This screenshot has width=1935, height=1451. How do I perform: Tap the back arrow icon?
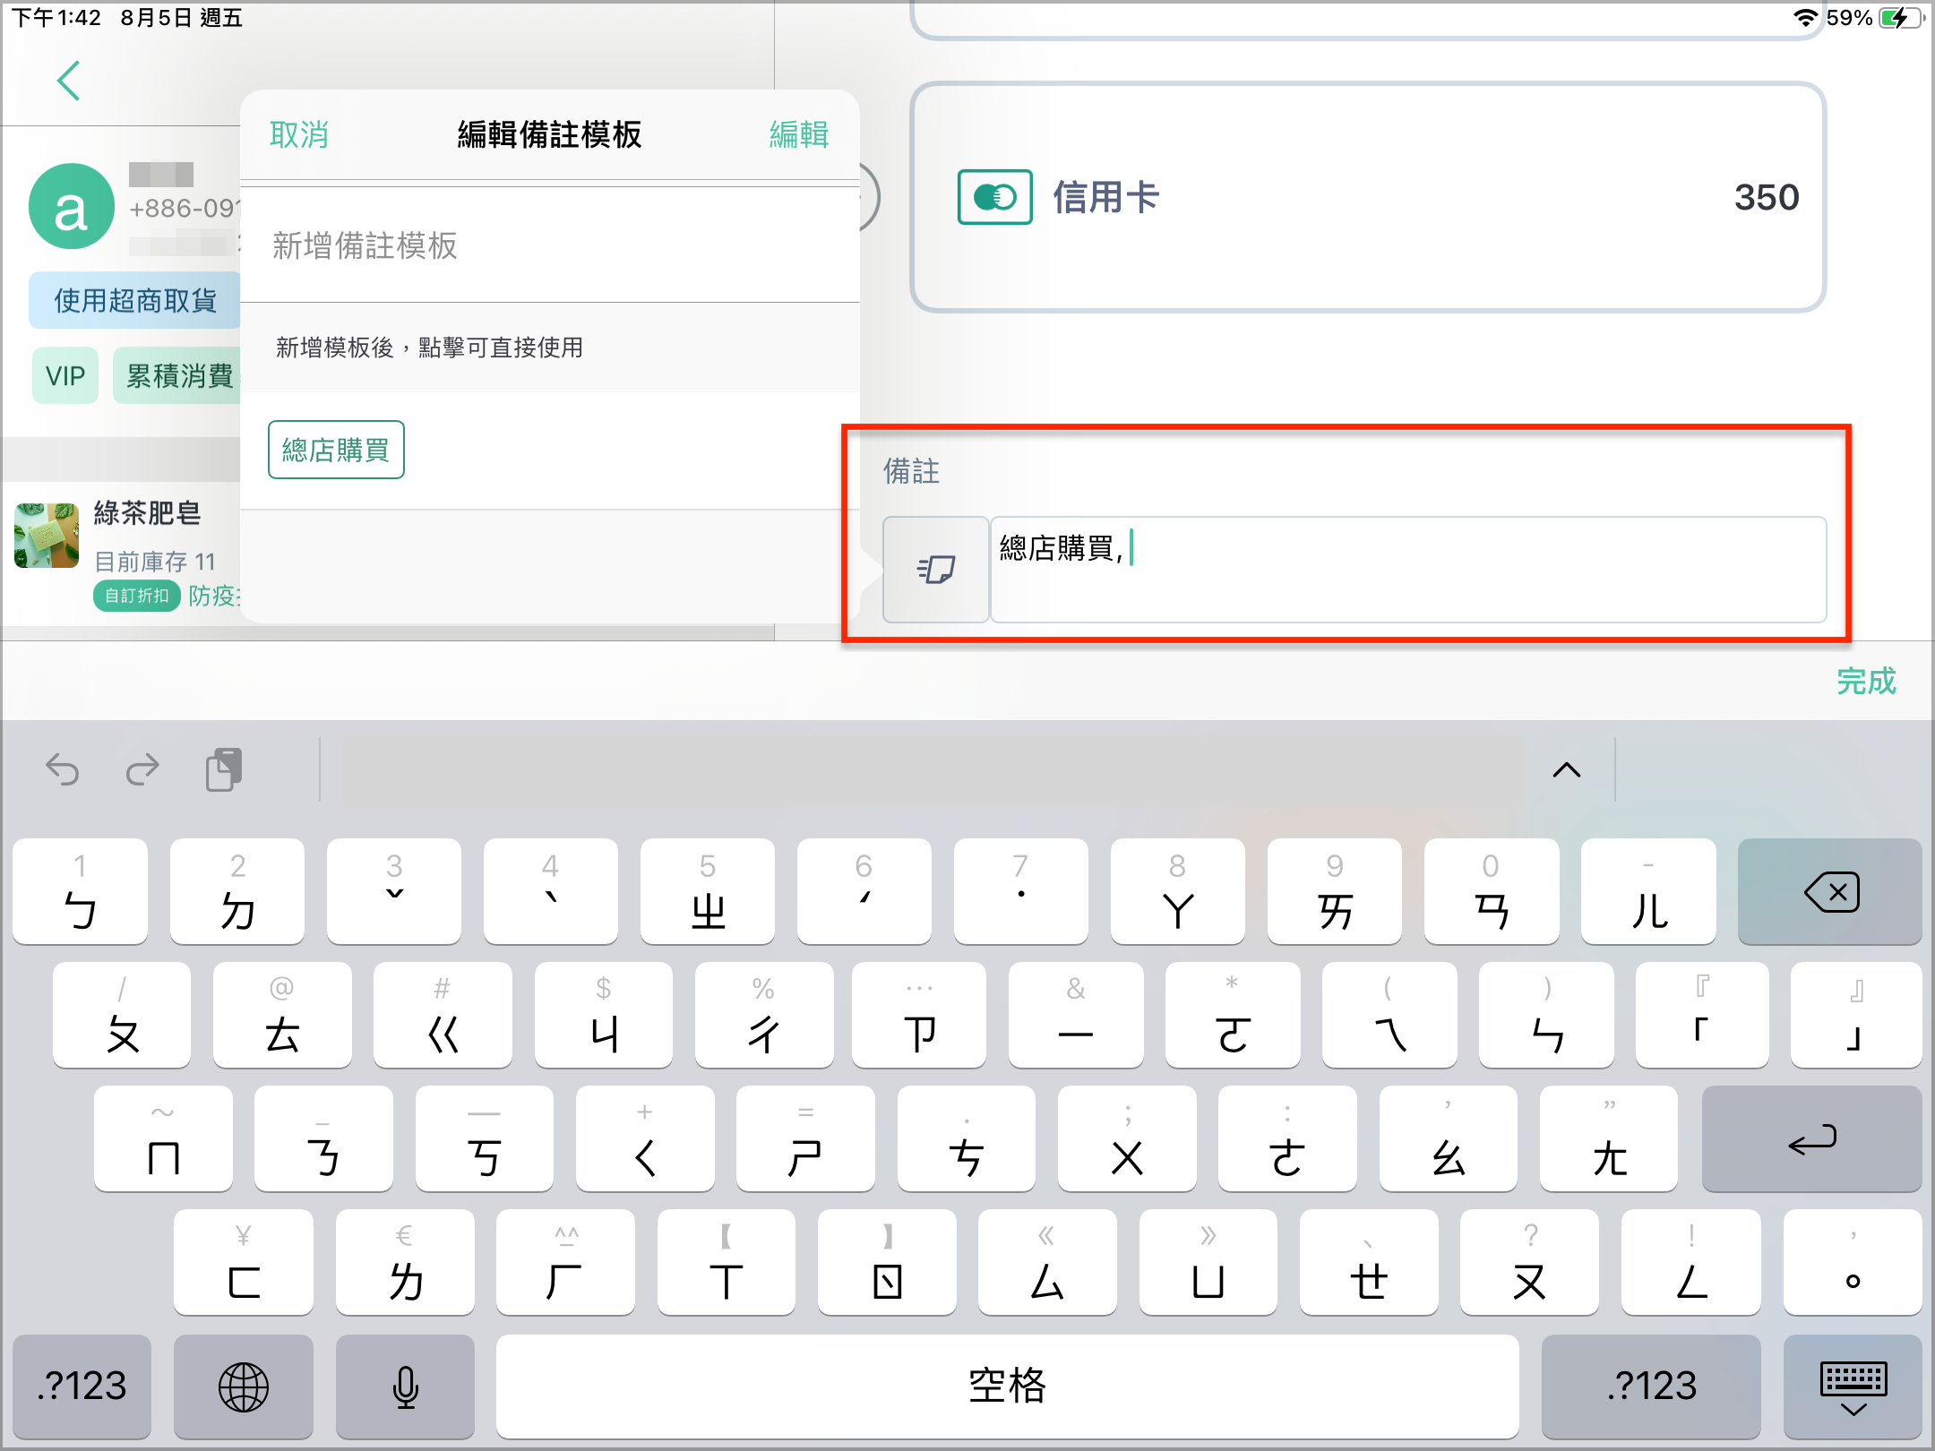[69, 81]
